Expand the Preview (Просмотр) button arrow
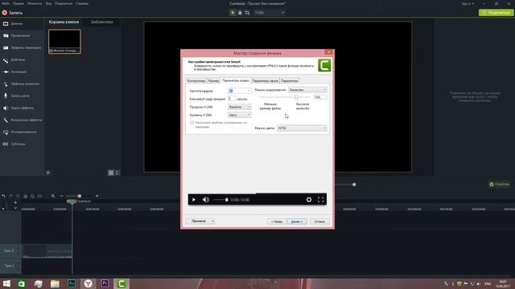The image size is (515, 289). 212,222
